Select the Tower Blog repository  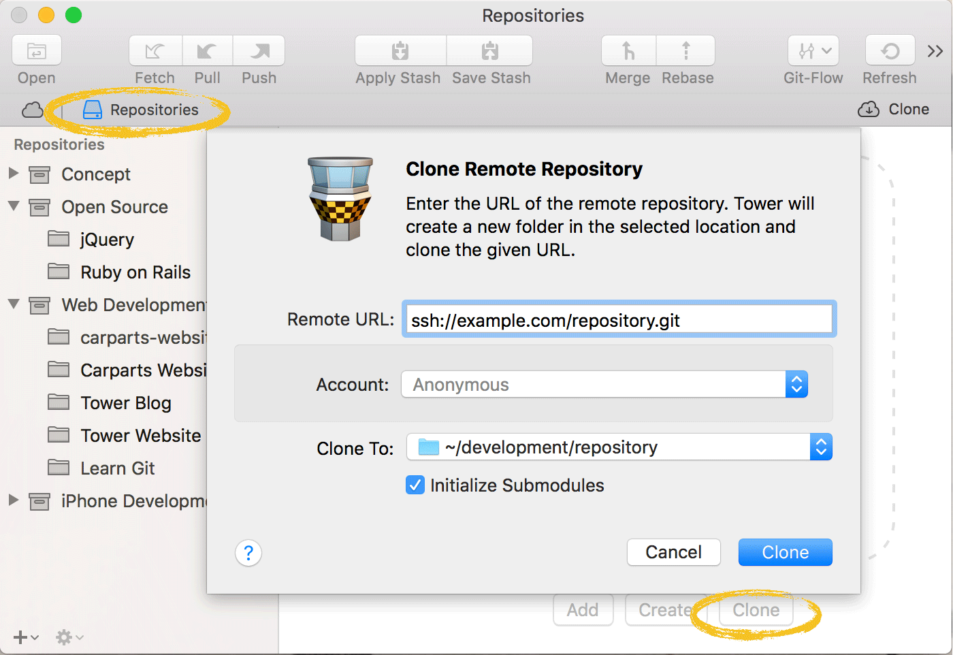coord(126,403)
